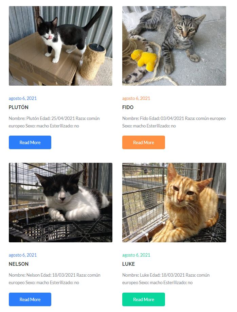Open Fido's tabby cat photo
The width and height of the screenshot is (237, 312).
(x=174, y=46)
